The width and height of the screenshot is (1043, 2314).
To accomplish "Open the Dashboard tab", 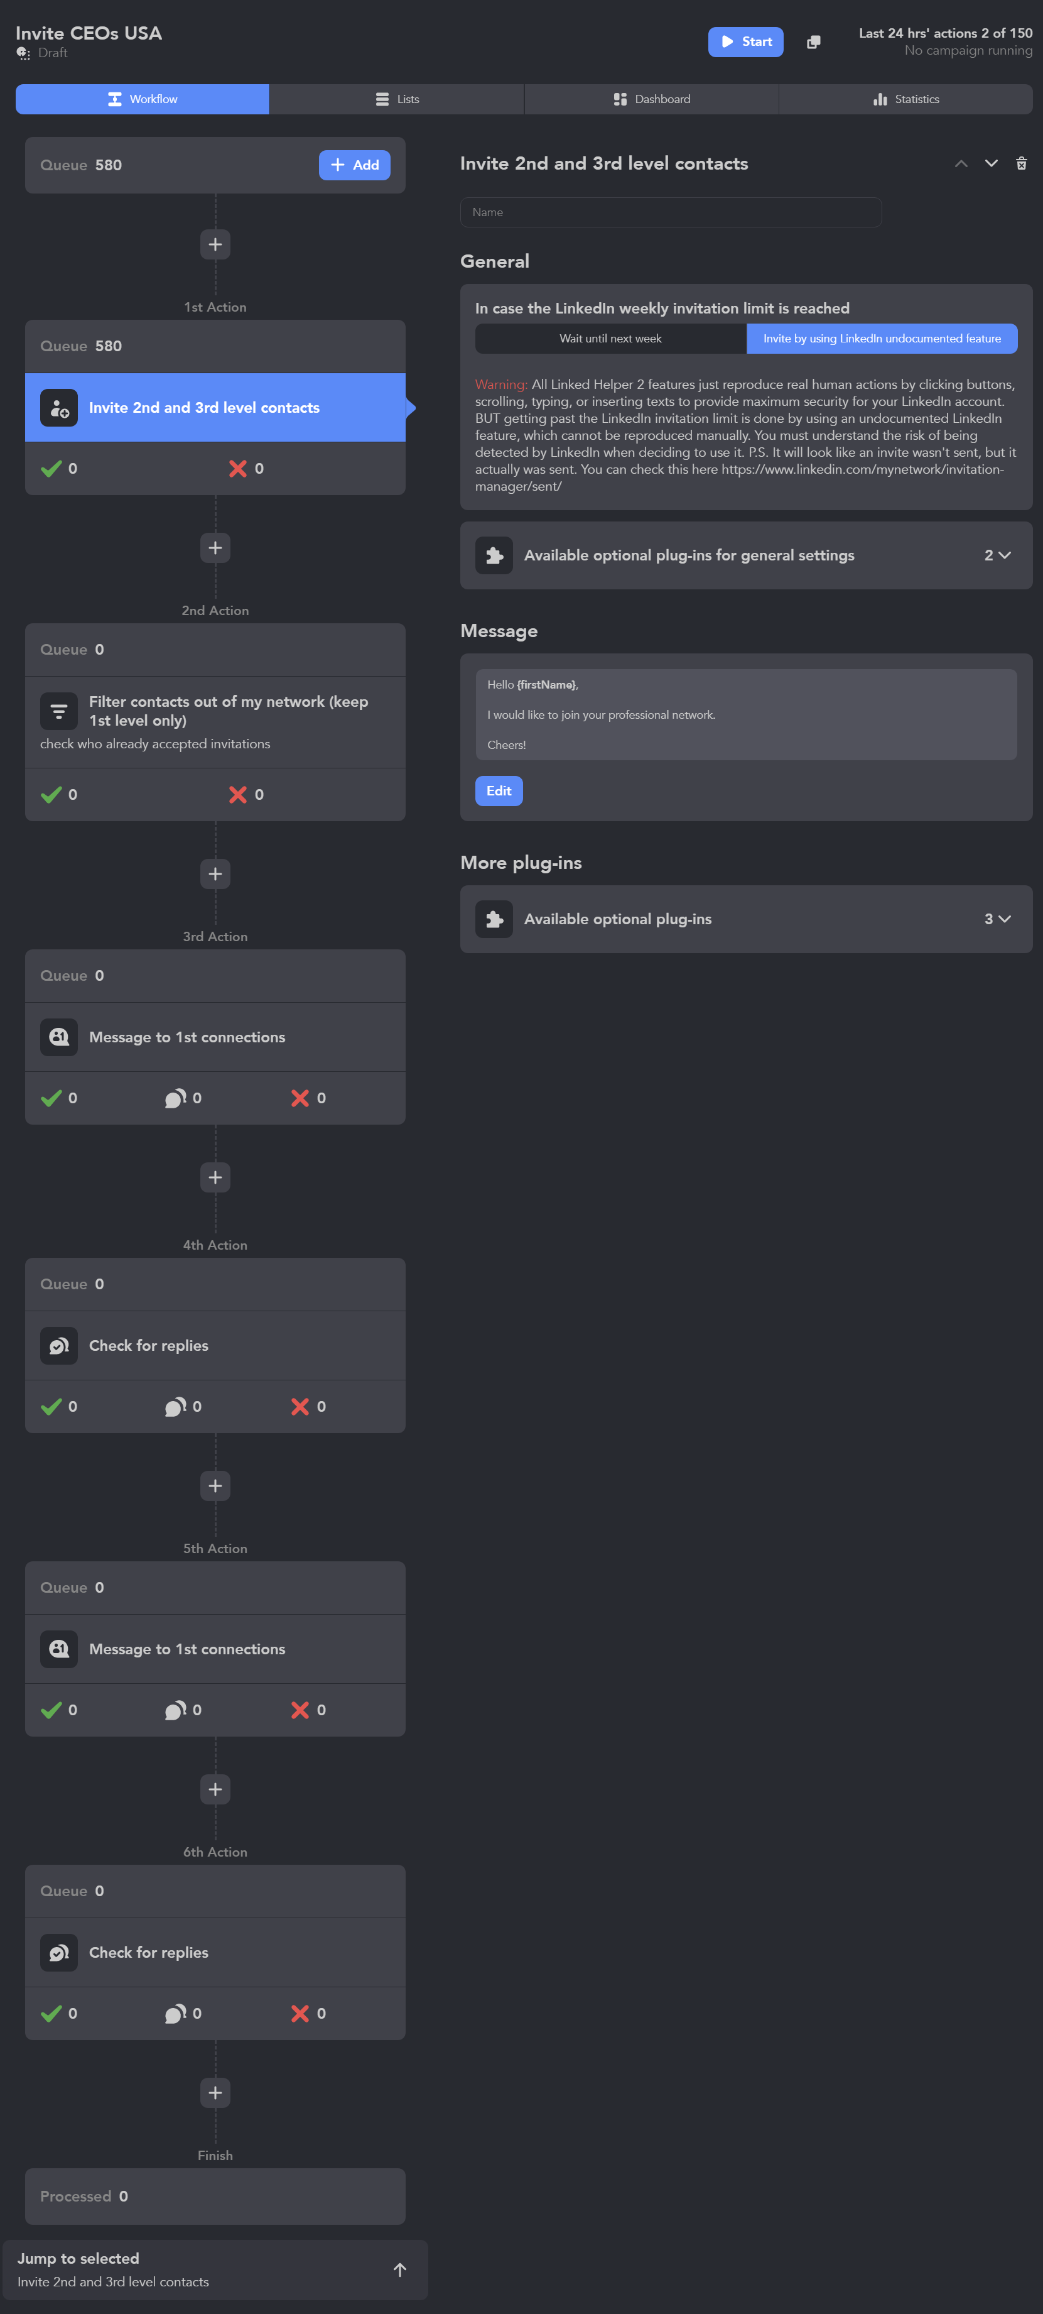I will pyautogui.click(x=652, y=100).
